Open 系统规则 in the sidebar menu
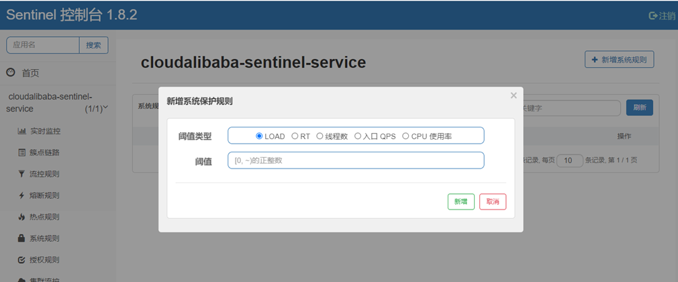The height and width of the screenshot is (282, 678). coord(44,238)
